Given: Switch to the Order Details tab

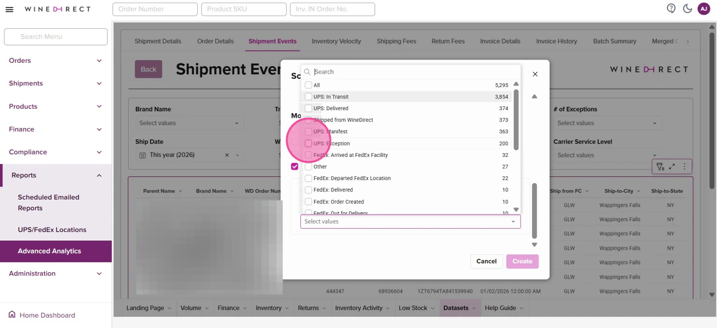Looking at the screenshot, I should 215,41.
